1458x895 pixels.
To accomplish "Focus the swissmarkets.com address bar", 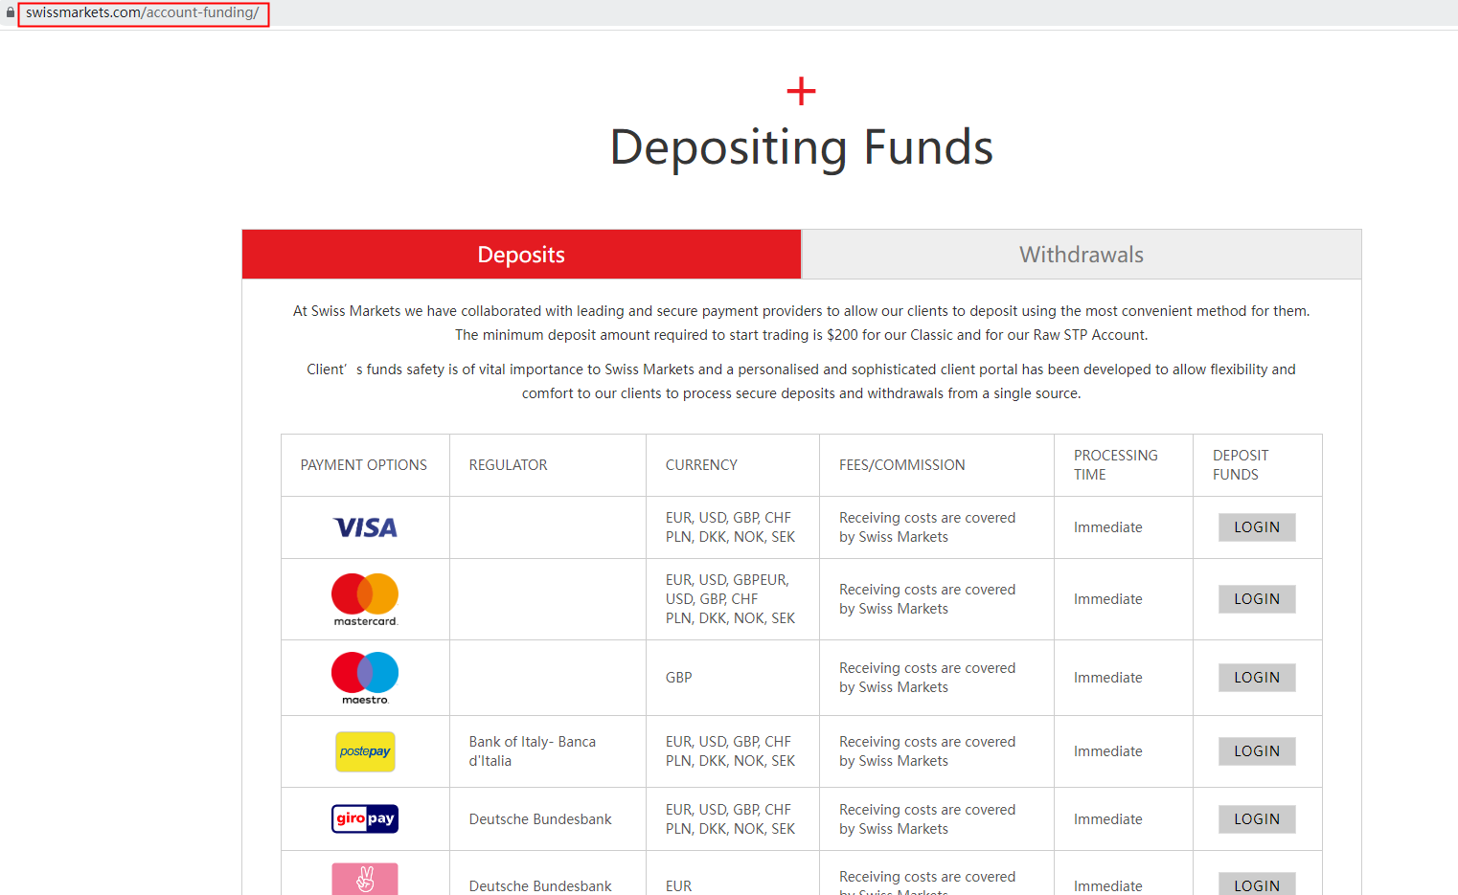I will 143,13.
